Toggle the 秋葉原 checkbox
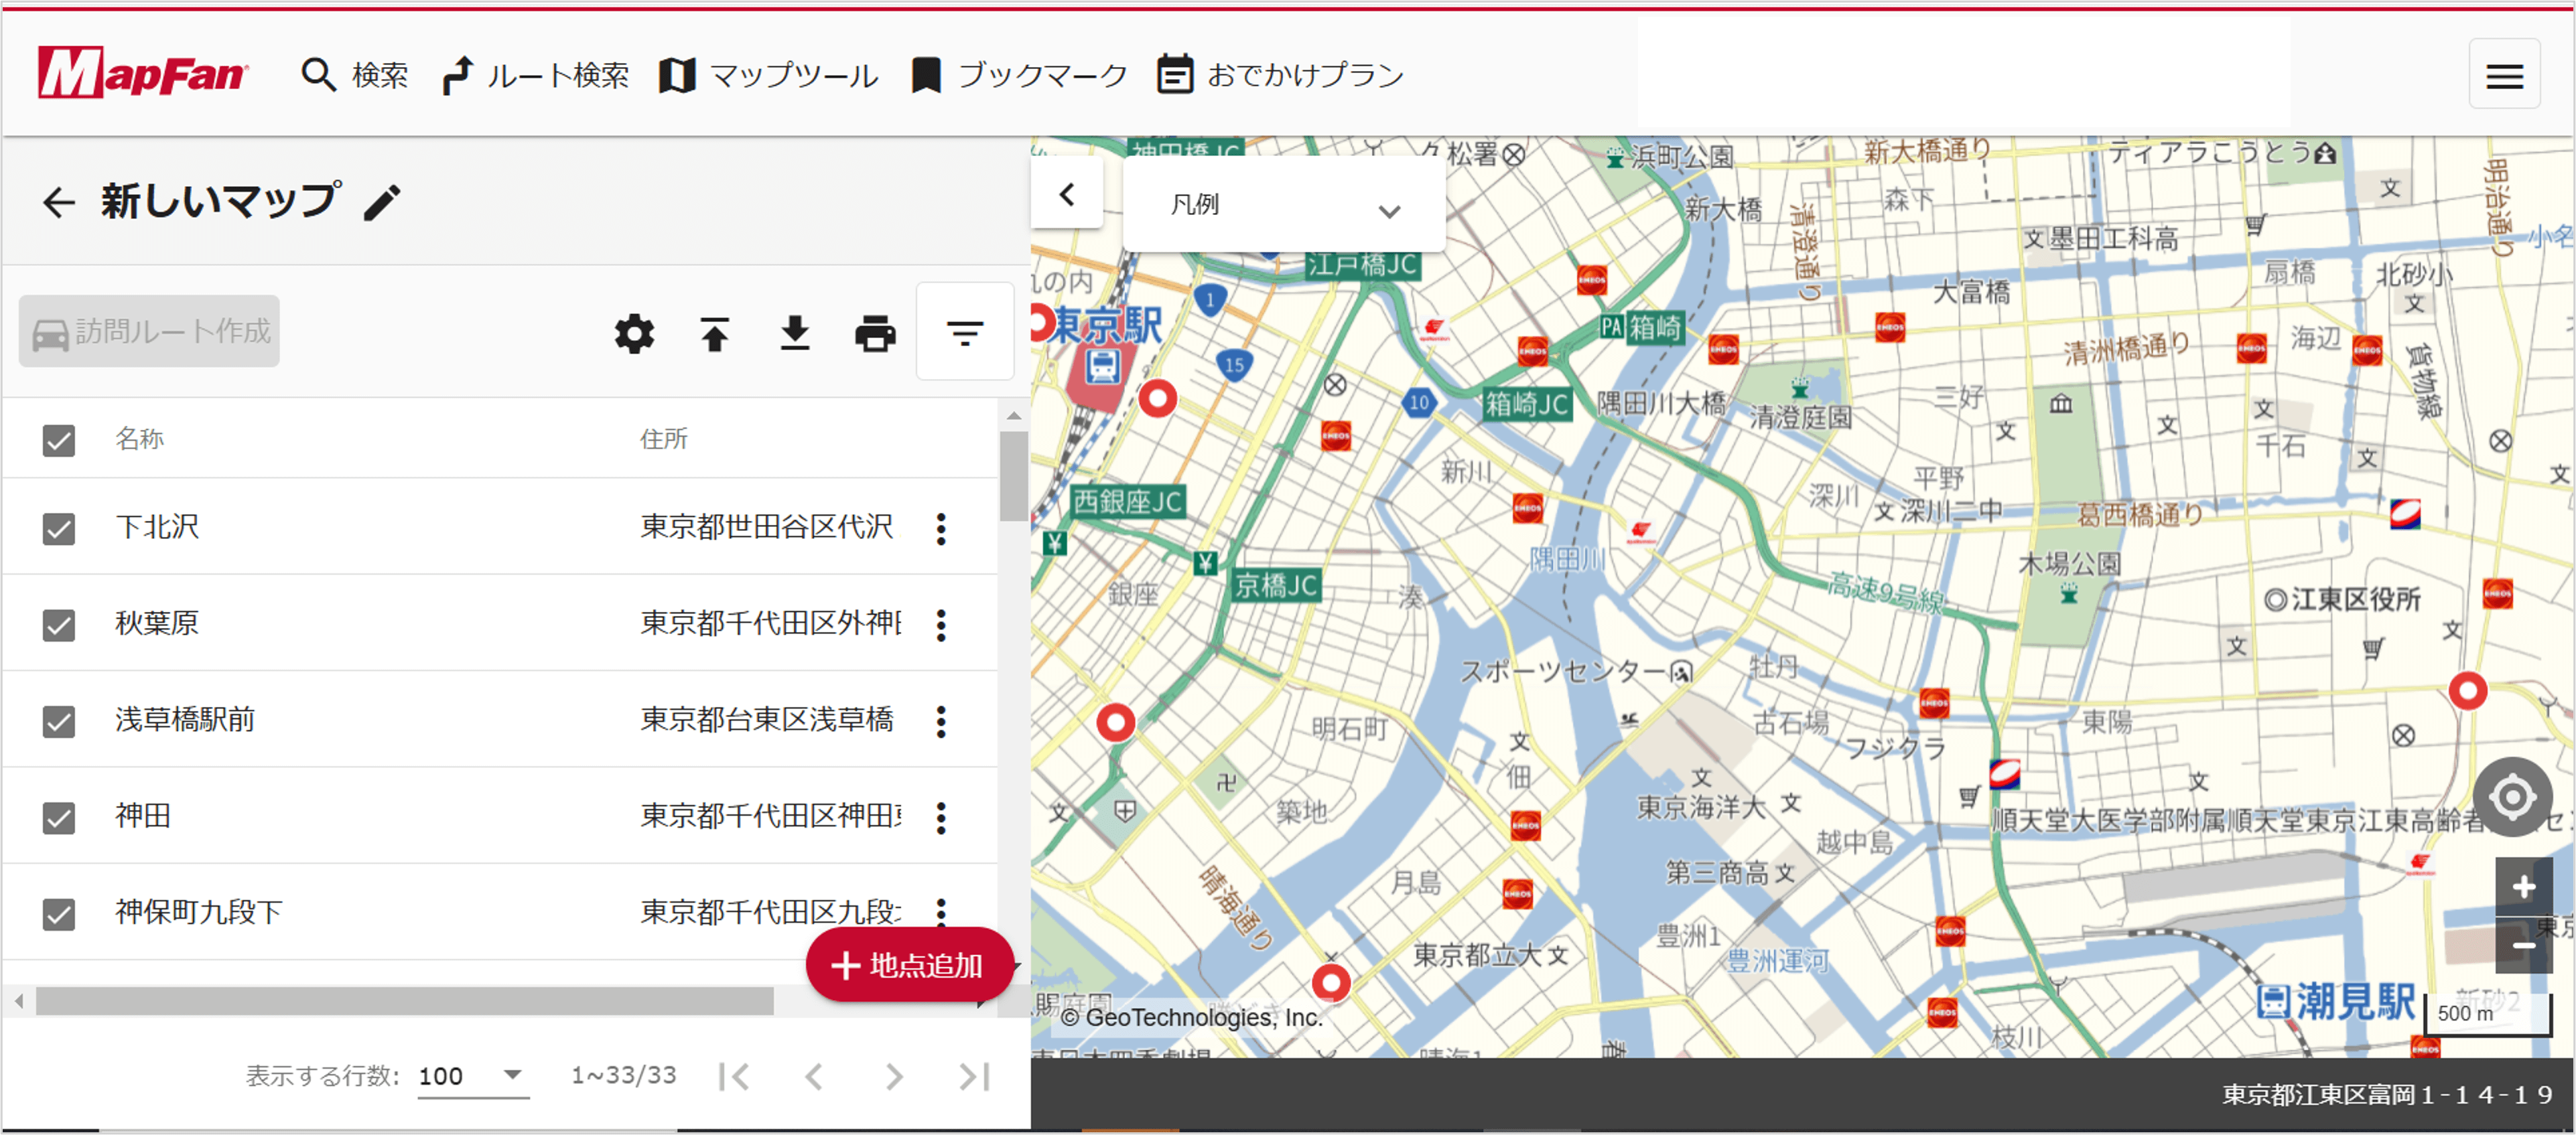 click(x=59, y=625)
